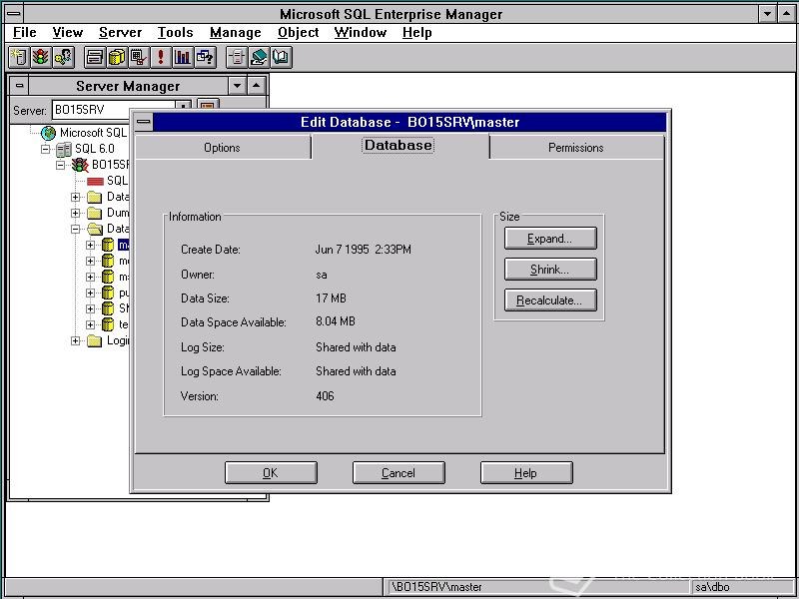The image size is (799, 599).
Task: Open the Server Manager window control menu box
Action: pos(19,86)
